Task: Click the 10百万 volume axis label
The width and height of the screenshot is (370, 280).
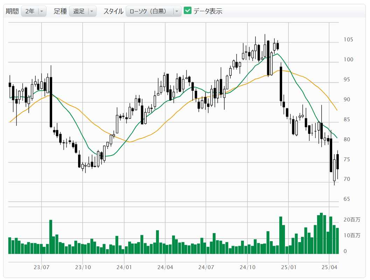Action: pyautogui.click(x=352, y=235)
